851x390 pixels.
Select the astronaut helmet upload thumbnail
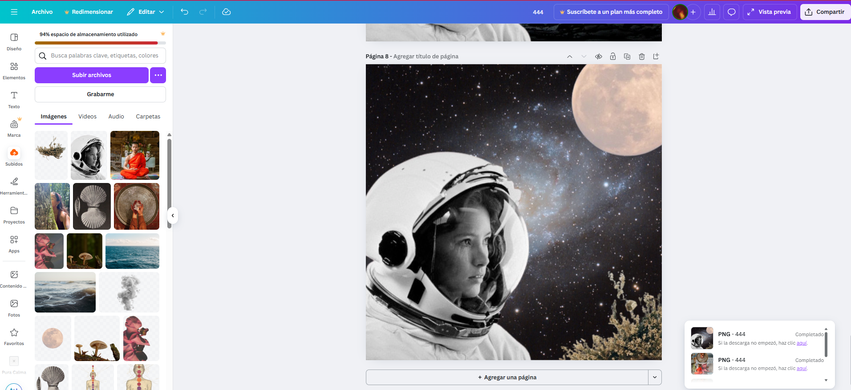click(89, 155)
